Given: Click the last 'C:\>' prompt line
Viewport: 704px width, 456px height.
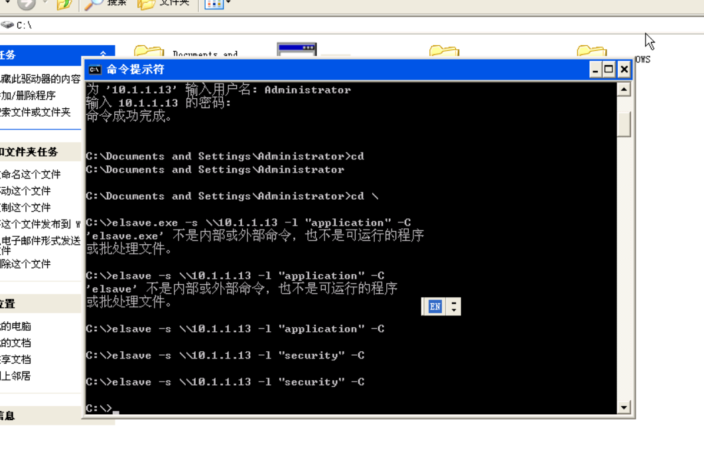Looking at the screenshot, I should [102, 408].
